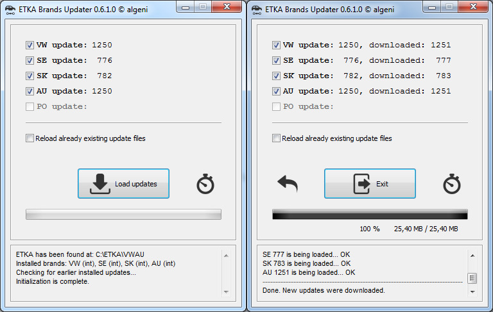This screenshot has height=312, width=493.
Task: Uncheck AU update checkbox in right window
Action: pyautogui.click(x=276, y=92)
